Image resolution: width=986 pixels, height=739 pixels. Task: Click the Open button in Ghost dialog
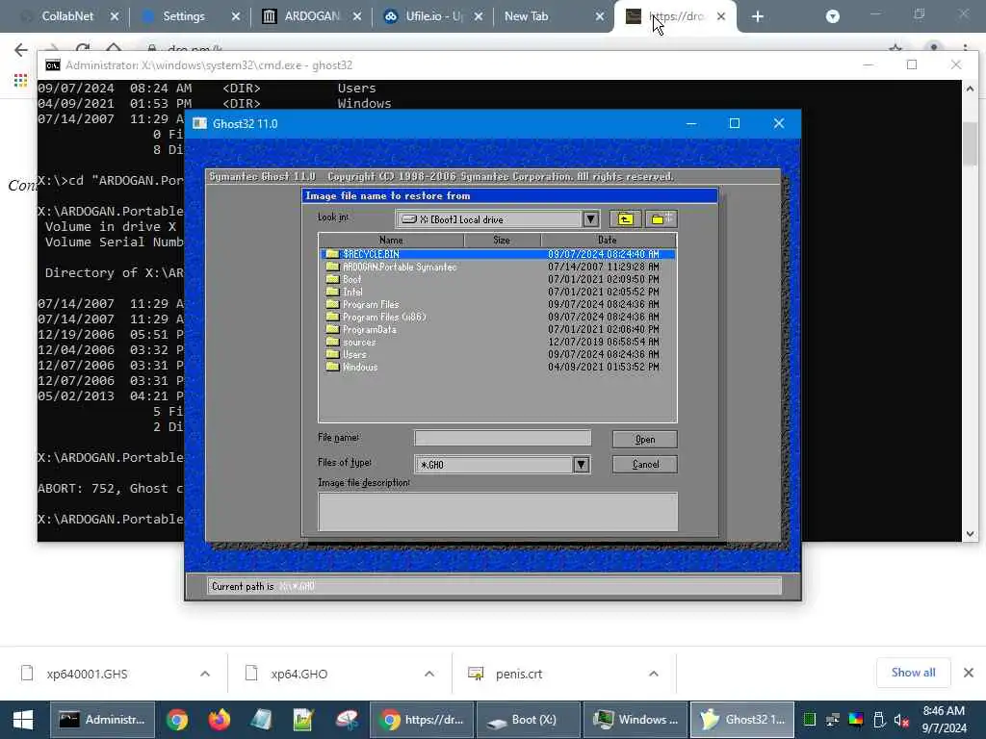[644, 439]
